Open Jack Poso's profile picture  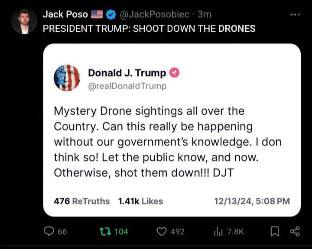[x=24, y=22]
